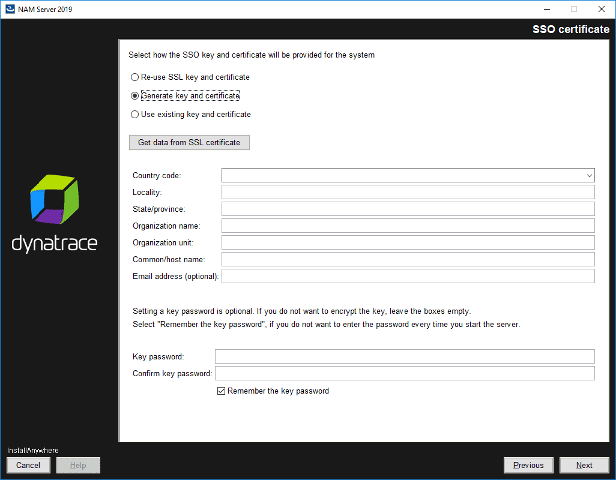Viewport: 616px width, 480px height.
Task: Focus the Key password field
Action: [x=405, y=357]
